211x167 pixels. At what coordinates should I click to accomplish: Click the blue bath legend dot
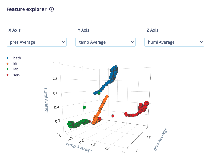pyautogui.click(x=8, y=58)
